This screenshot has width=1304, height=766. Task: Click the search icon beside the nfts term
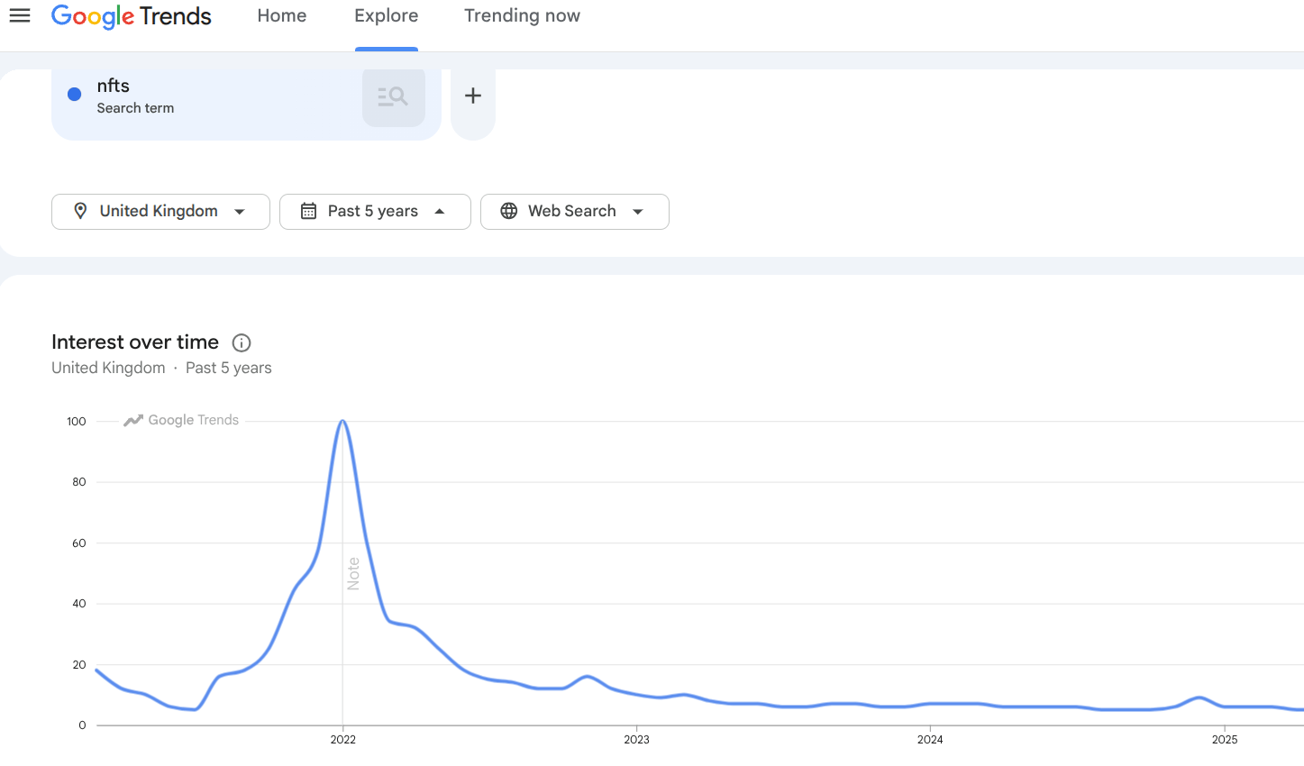[x=393, y=96]
